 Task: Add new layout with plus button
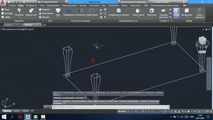tap(32, 111)
